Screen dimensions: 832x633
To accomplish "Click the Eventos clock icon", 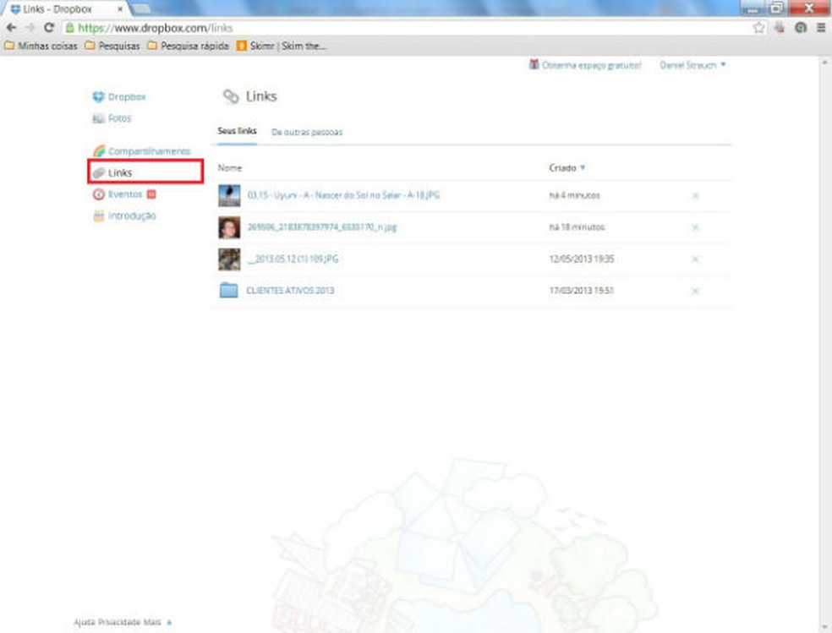I will point(99,194).
